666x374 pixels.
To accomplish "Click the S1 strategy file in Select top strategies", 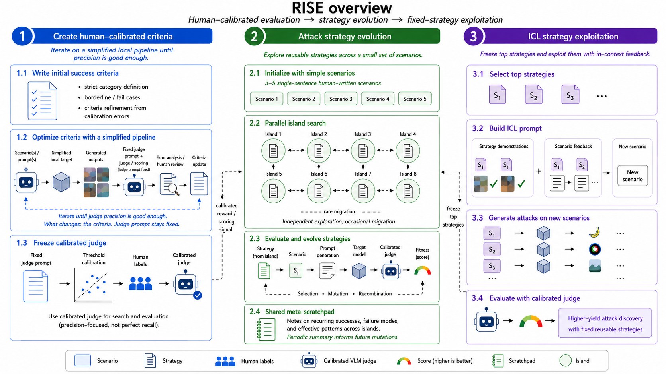I will click(x=497, y=95).
